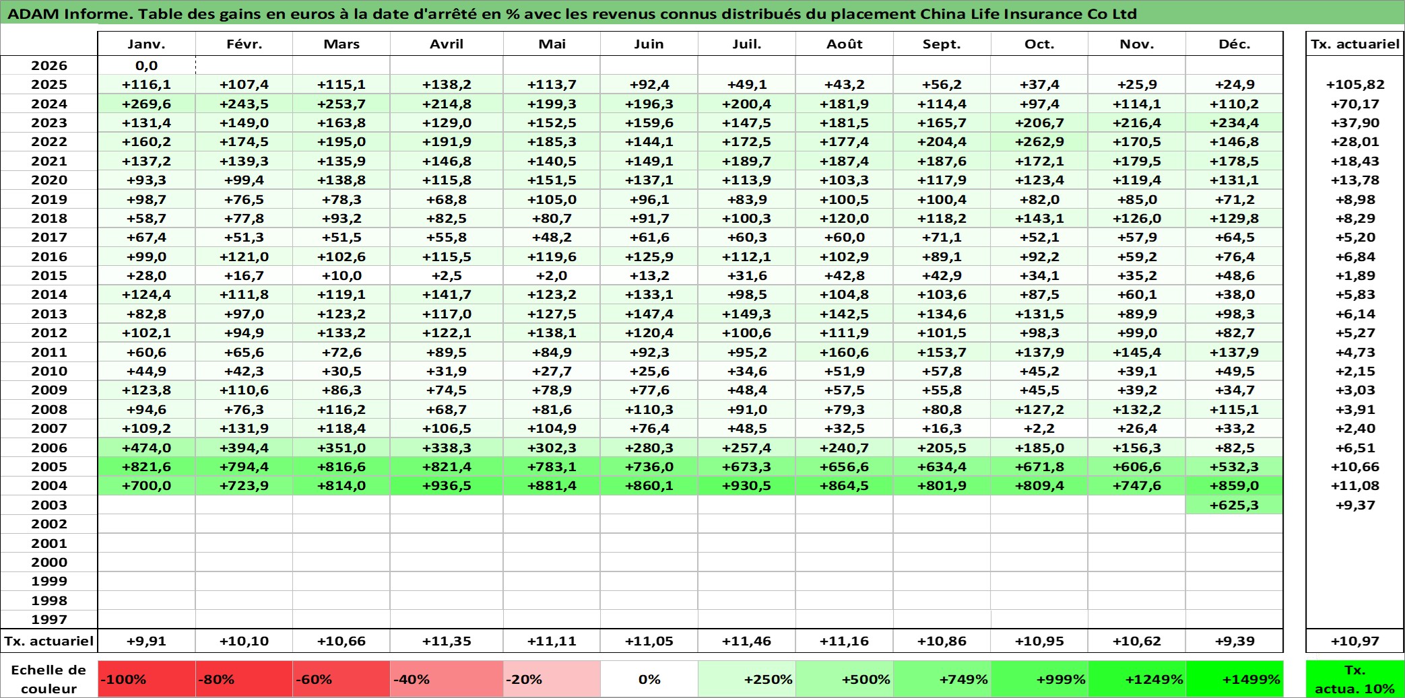Select the +160,6 cell in row 2011
Screen dimensions: 1405x698
pos(844,352)
